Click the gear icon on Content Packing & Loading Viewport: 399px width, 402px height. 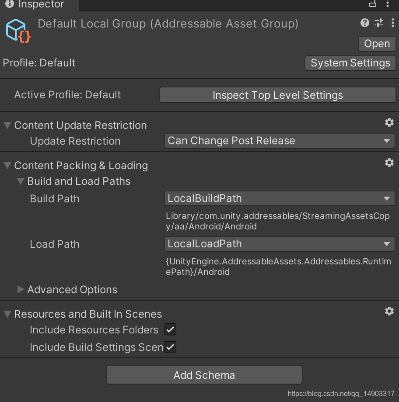(x=389, y=163)
